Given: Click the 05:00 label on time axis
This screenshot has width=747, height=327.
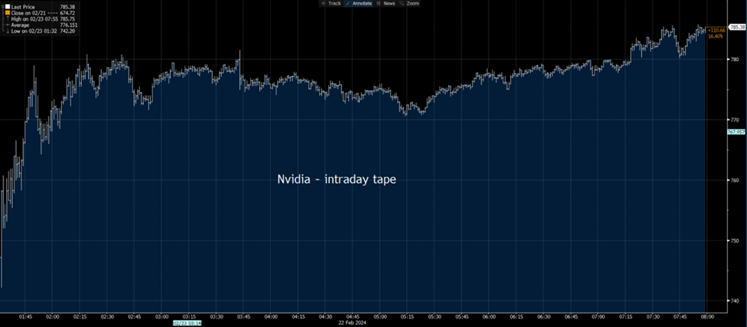Looking at the screenshot, I should click(x=379, y=316).
